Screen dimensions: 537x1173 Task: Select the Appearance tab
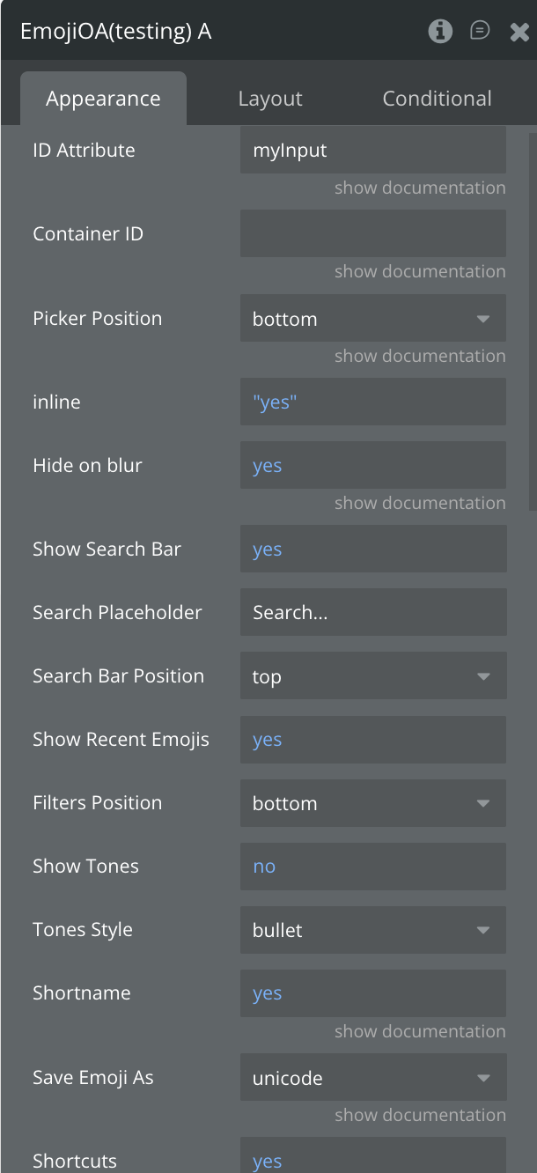103,99
